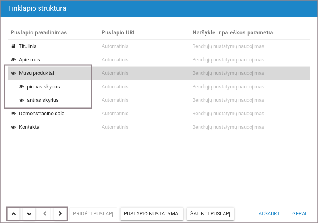Toggle visibility eye for Apie mus
This screenshot has width=318, height=223.
13,60
